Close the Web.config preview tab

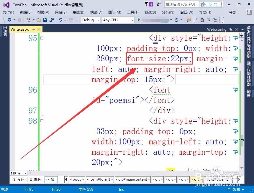tap(237, 29)
